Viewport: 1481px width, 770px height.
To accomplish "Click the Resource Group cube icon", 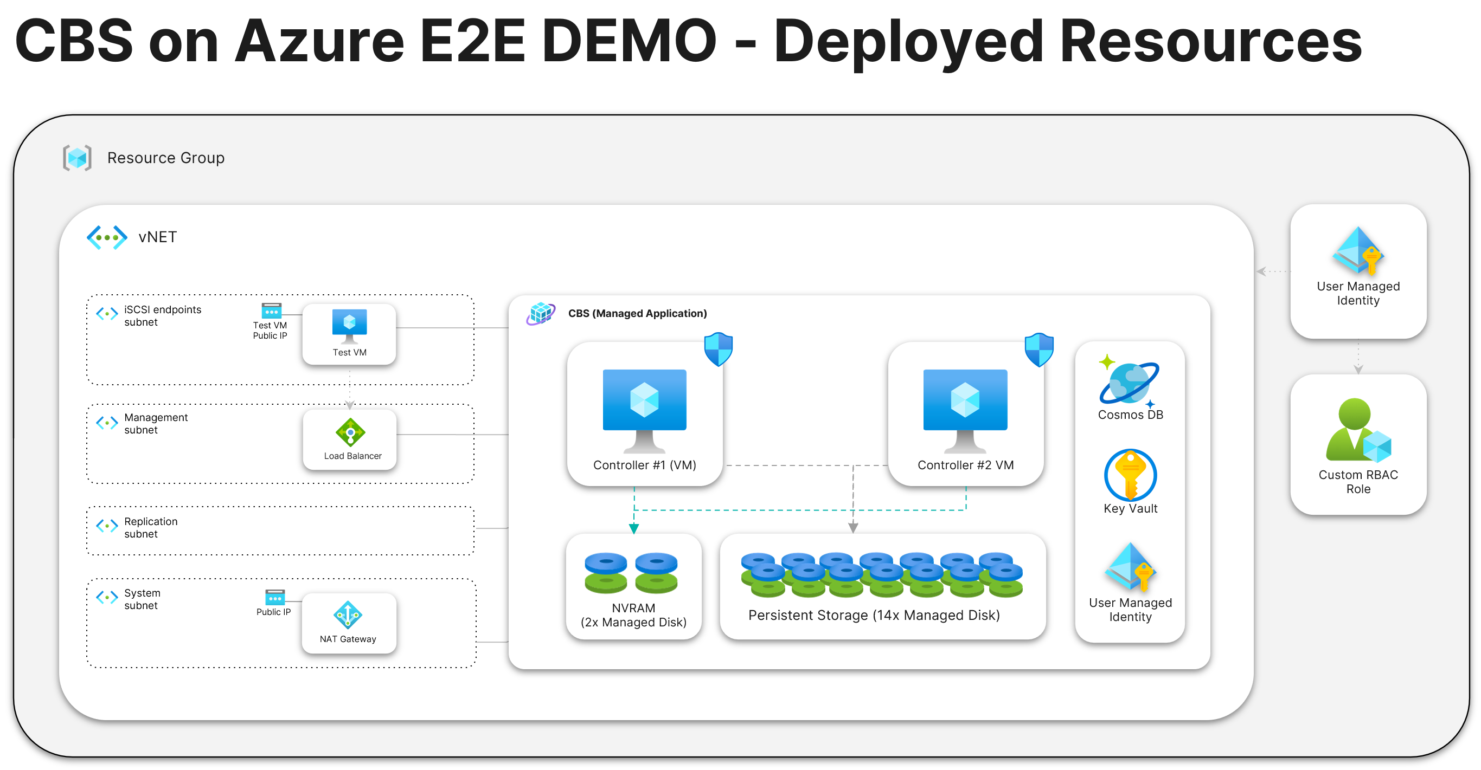I will click(x=77, y=158).
